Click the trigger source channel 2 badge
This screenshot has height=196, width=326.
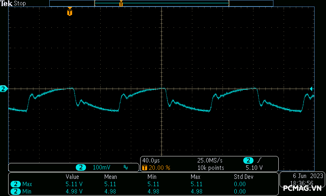(247, 160)
